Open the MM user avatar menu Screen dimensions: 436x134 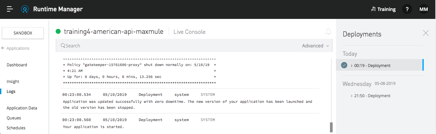tap(424, 9)
